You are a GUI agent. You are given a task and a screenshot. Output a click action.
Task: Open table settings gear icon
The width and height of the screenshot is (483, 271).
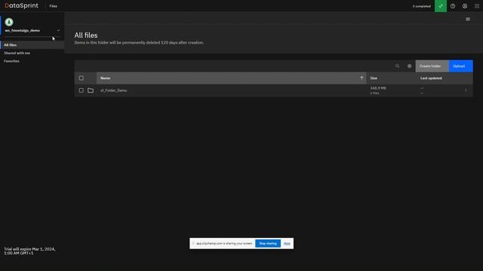409,66
